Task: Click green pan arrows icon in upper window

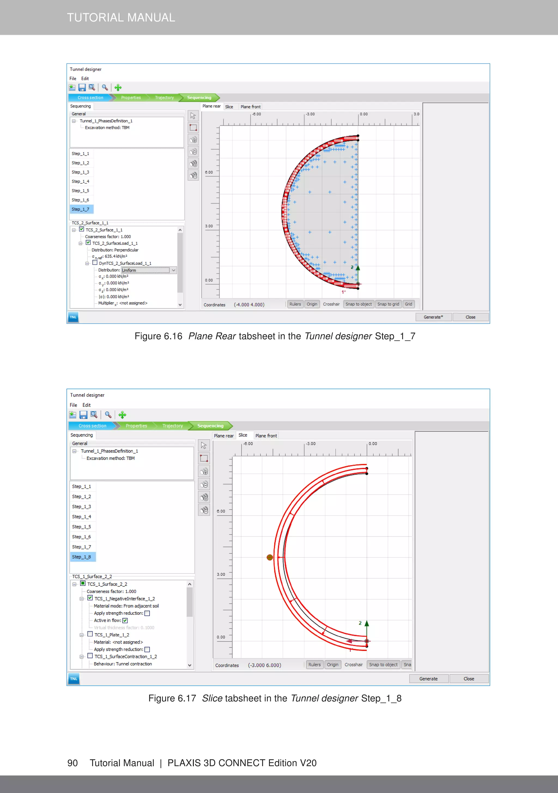Action: 118,88
